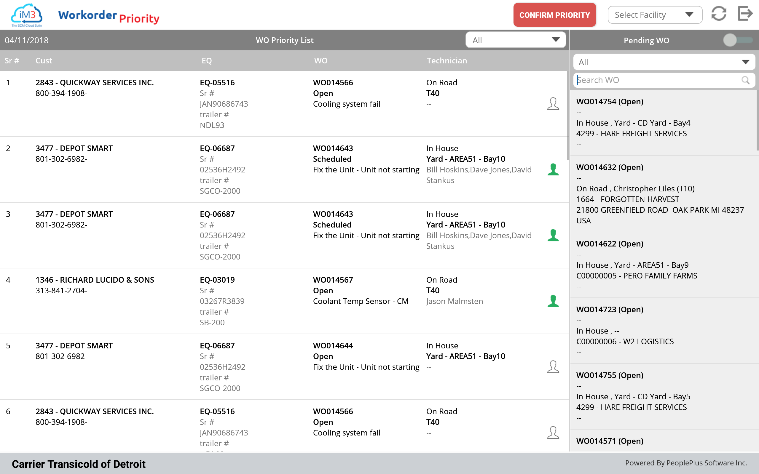Click WO014567 work order number
The image size is (759, 474).
(333, 280)
